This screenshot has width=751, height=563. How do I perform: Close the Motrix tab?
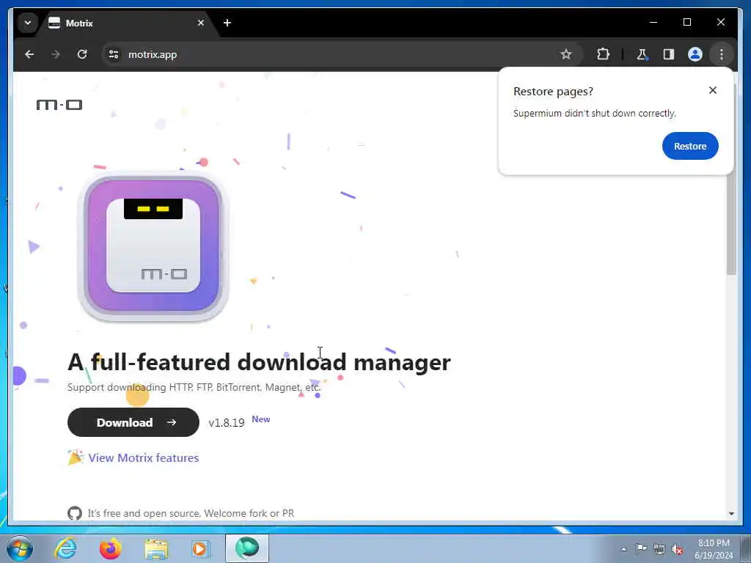coord(201,23)
